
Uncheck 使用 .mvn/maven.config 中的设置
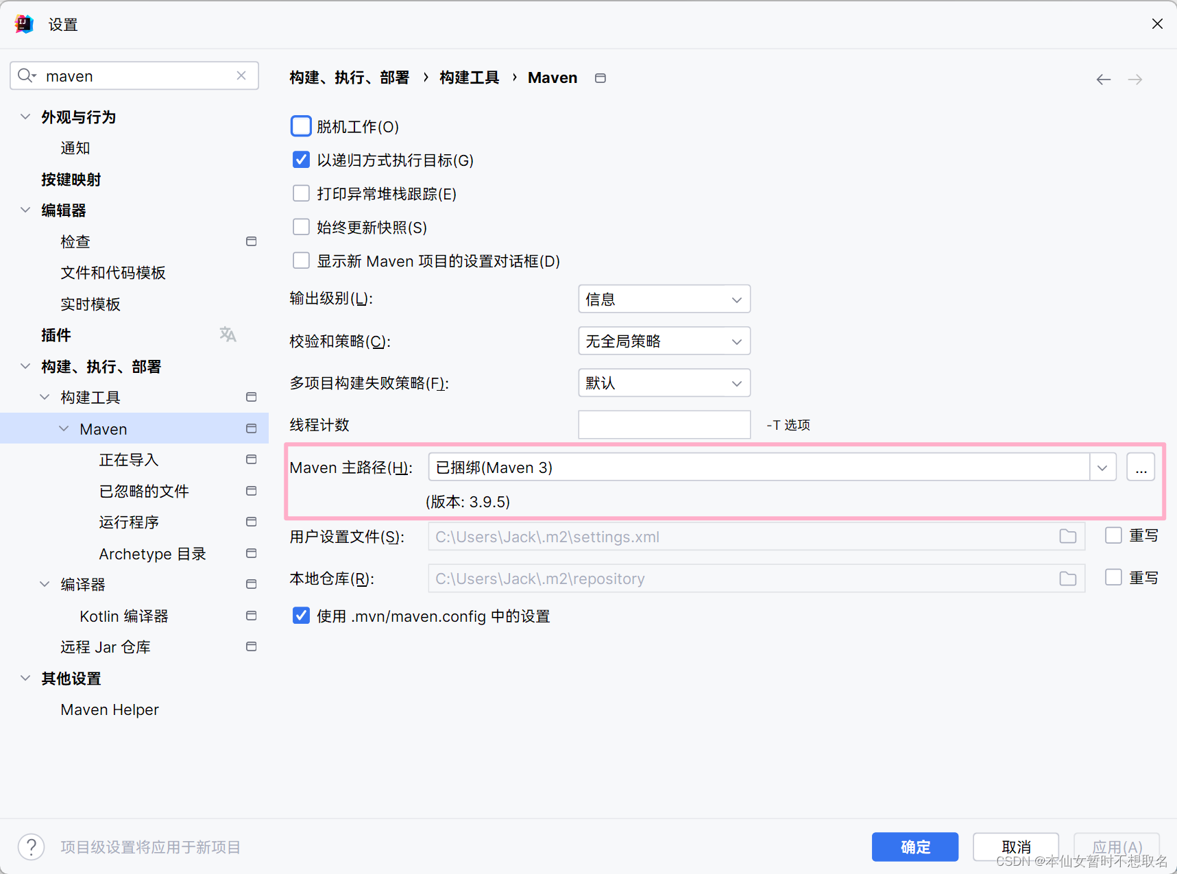pyautogui.click(x=301, y=616)
